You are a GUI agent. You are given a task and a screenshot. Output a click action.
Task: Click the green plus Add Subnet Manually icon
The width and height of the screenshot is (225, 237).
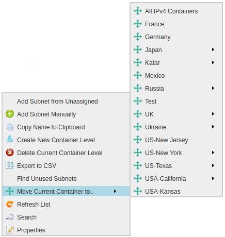(x=10, y=114)
